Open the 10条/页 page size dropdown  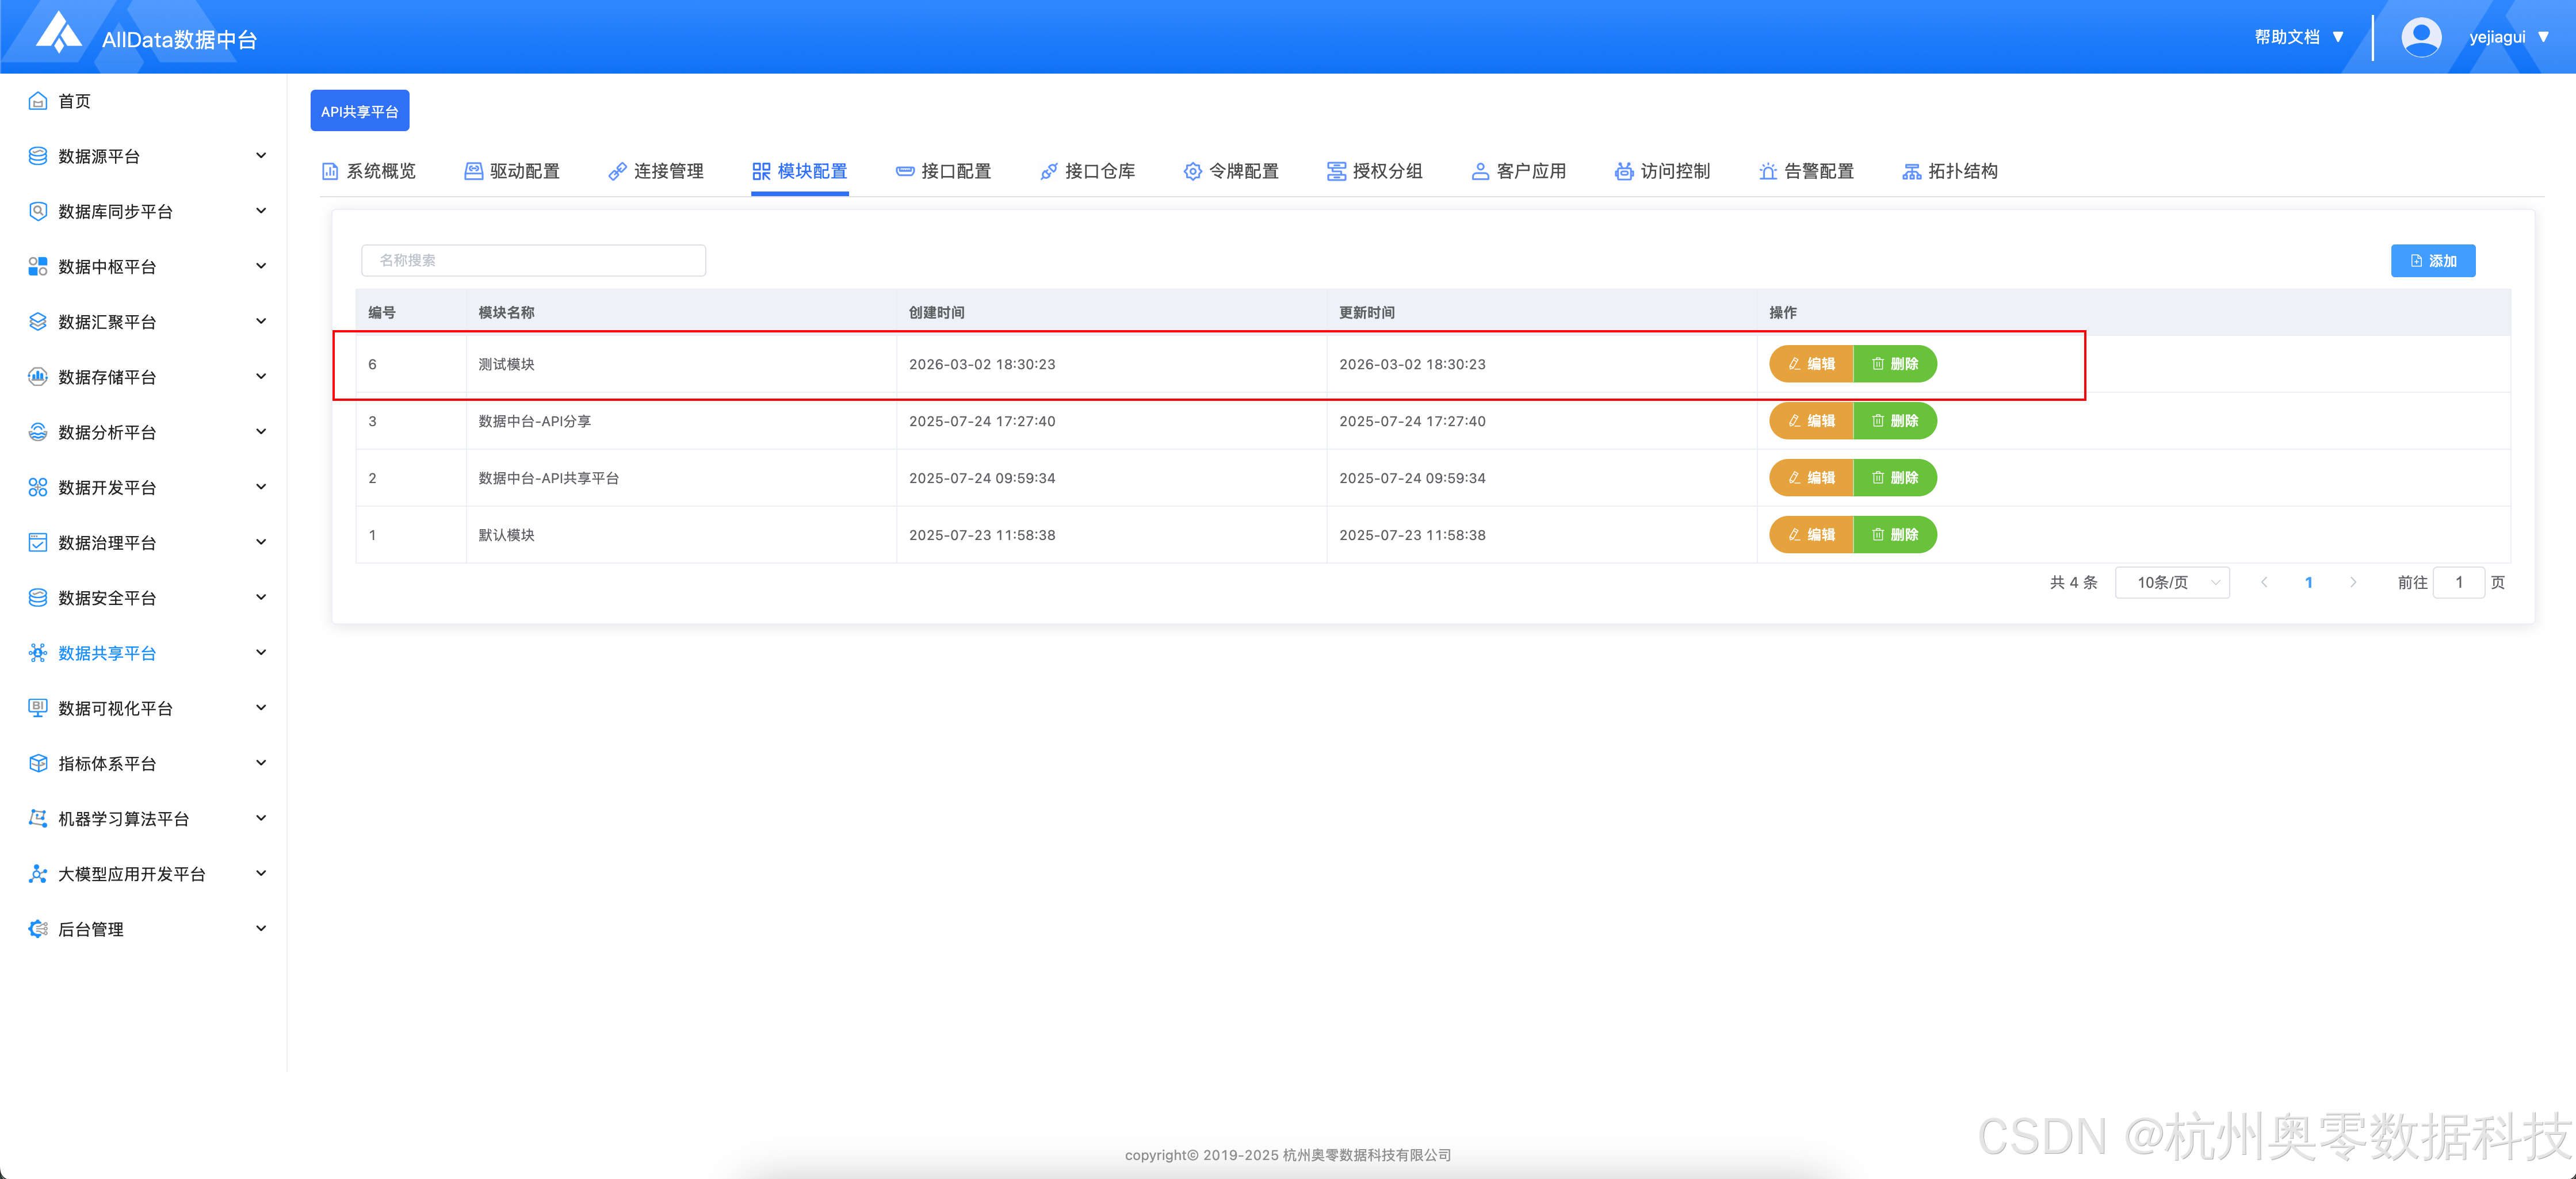[2172, 582]
